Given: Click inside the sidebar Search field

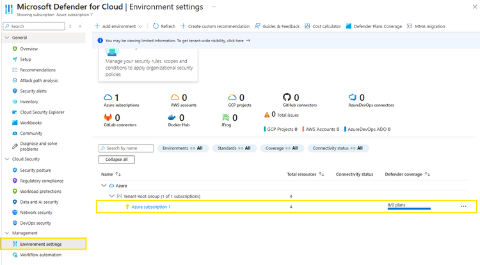Looking at the screenshot, I should (34, 26).
